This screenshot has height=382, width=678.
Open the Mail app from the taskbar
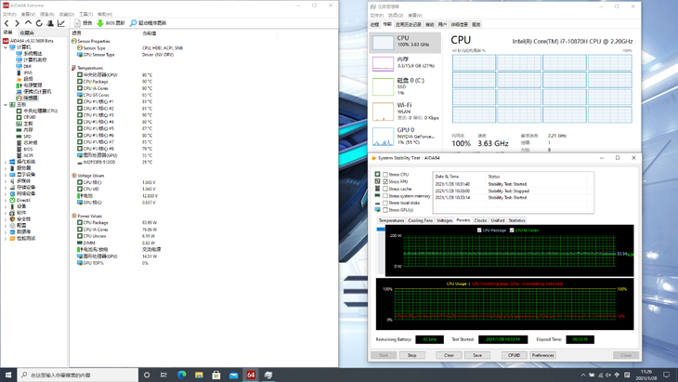pyautogui.click(x=233, y=375)
